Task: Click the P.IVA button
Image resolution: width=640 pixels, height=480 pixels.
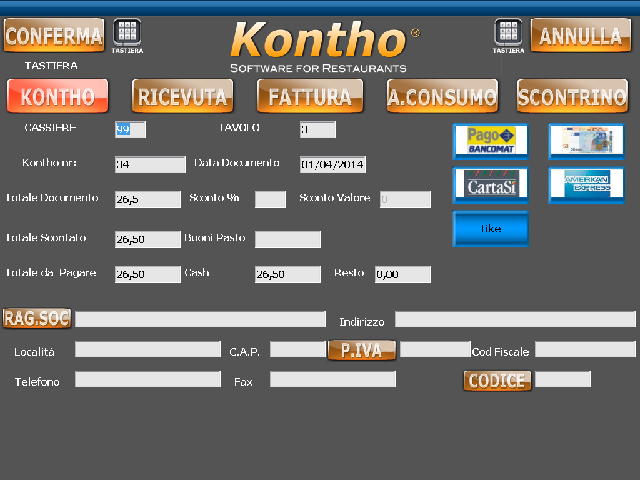Action: (362, 350)
